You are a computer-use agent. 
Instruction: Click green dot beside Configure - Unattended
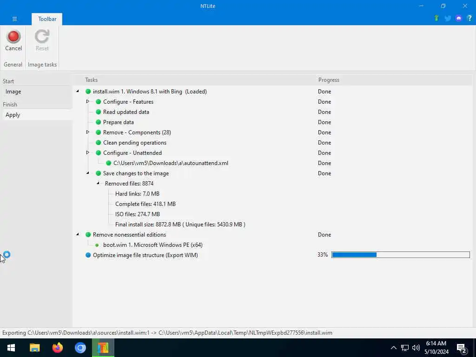[x=99, y=152]
